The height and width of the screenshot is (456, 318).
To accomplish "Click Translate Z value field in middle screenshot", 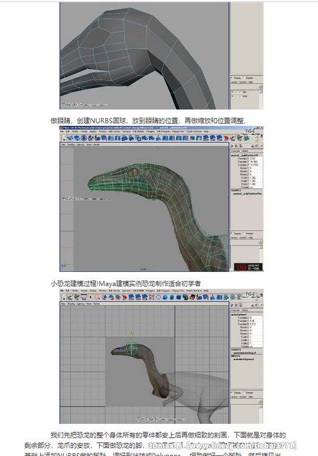I will (256, 165).
